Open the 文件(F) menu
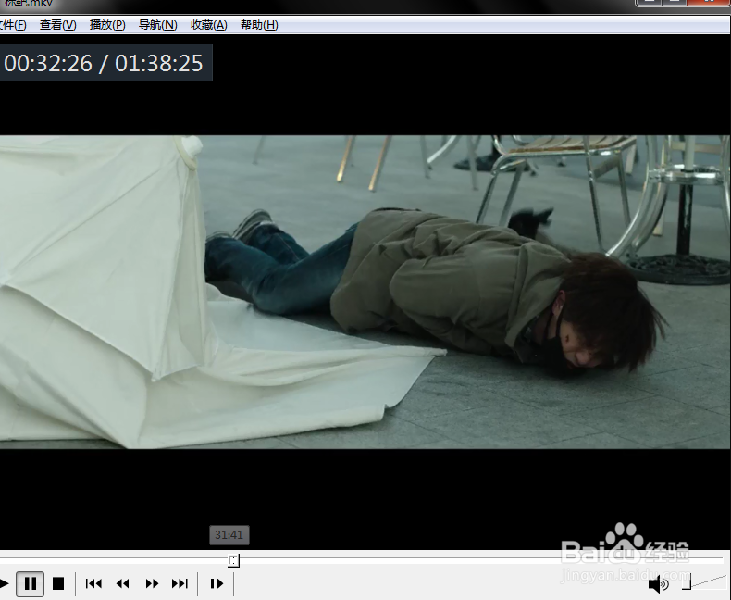Screen dimensions: 731x600 (13, 25)
